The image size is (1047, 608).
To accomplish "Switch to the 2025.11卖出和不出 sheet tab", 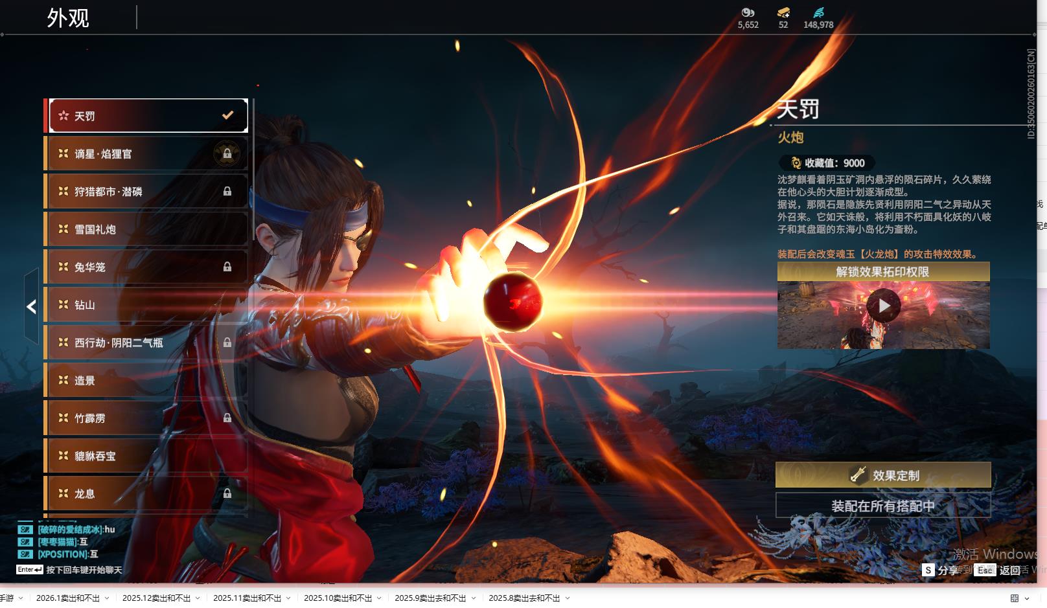I will click(247, 598).
